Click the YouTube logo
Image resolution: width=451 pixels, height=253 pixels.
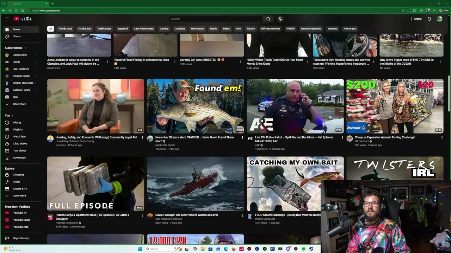[x=23, y=19]
